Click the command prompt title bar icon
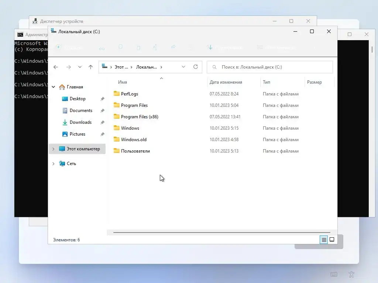Image resolution: width=378 pixels, height=283 pixels. pyautogui.click(x=20, y=35)
